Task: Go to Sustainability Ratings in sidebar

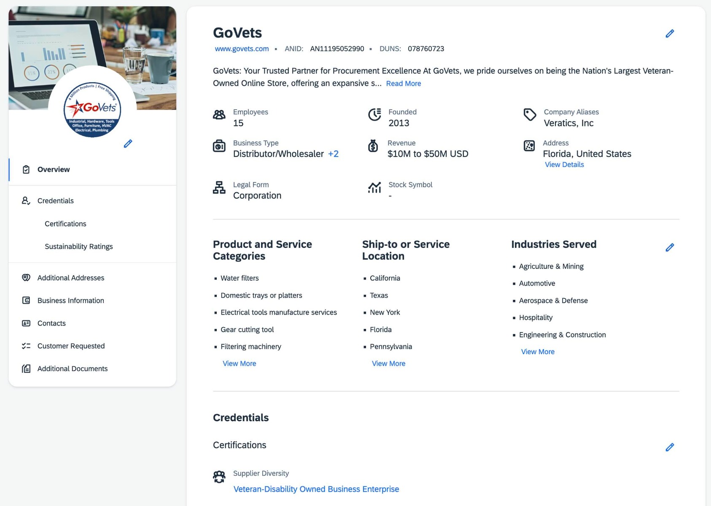Action: 79,246
